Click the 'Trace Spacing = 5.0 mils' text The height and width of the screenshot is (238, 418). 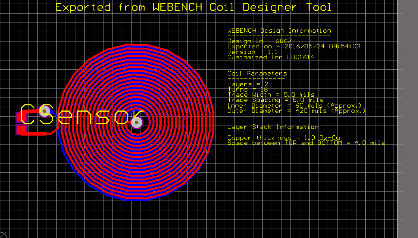(275, 100)
